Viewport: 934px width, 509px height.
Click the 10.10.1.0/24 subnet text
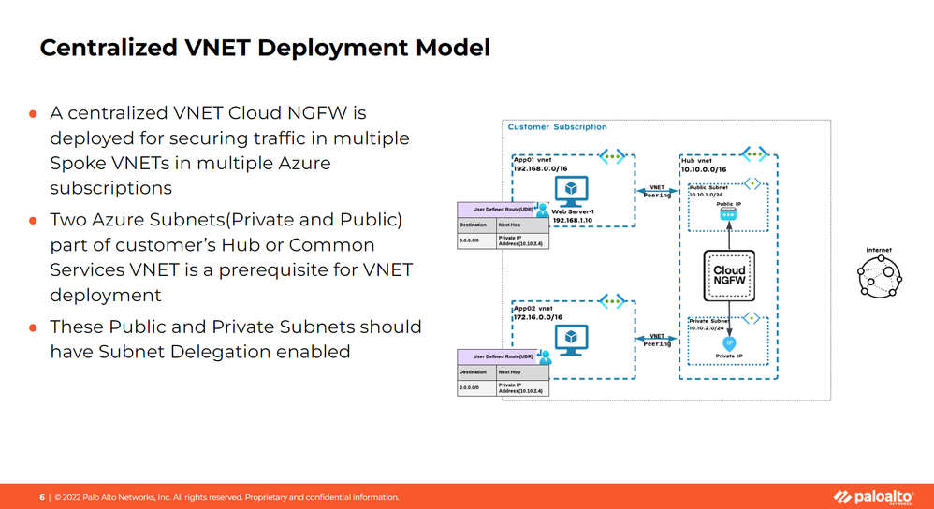[x=706, y=195]
